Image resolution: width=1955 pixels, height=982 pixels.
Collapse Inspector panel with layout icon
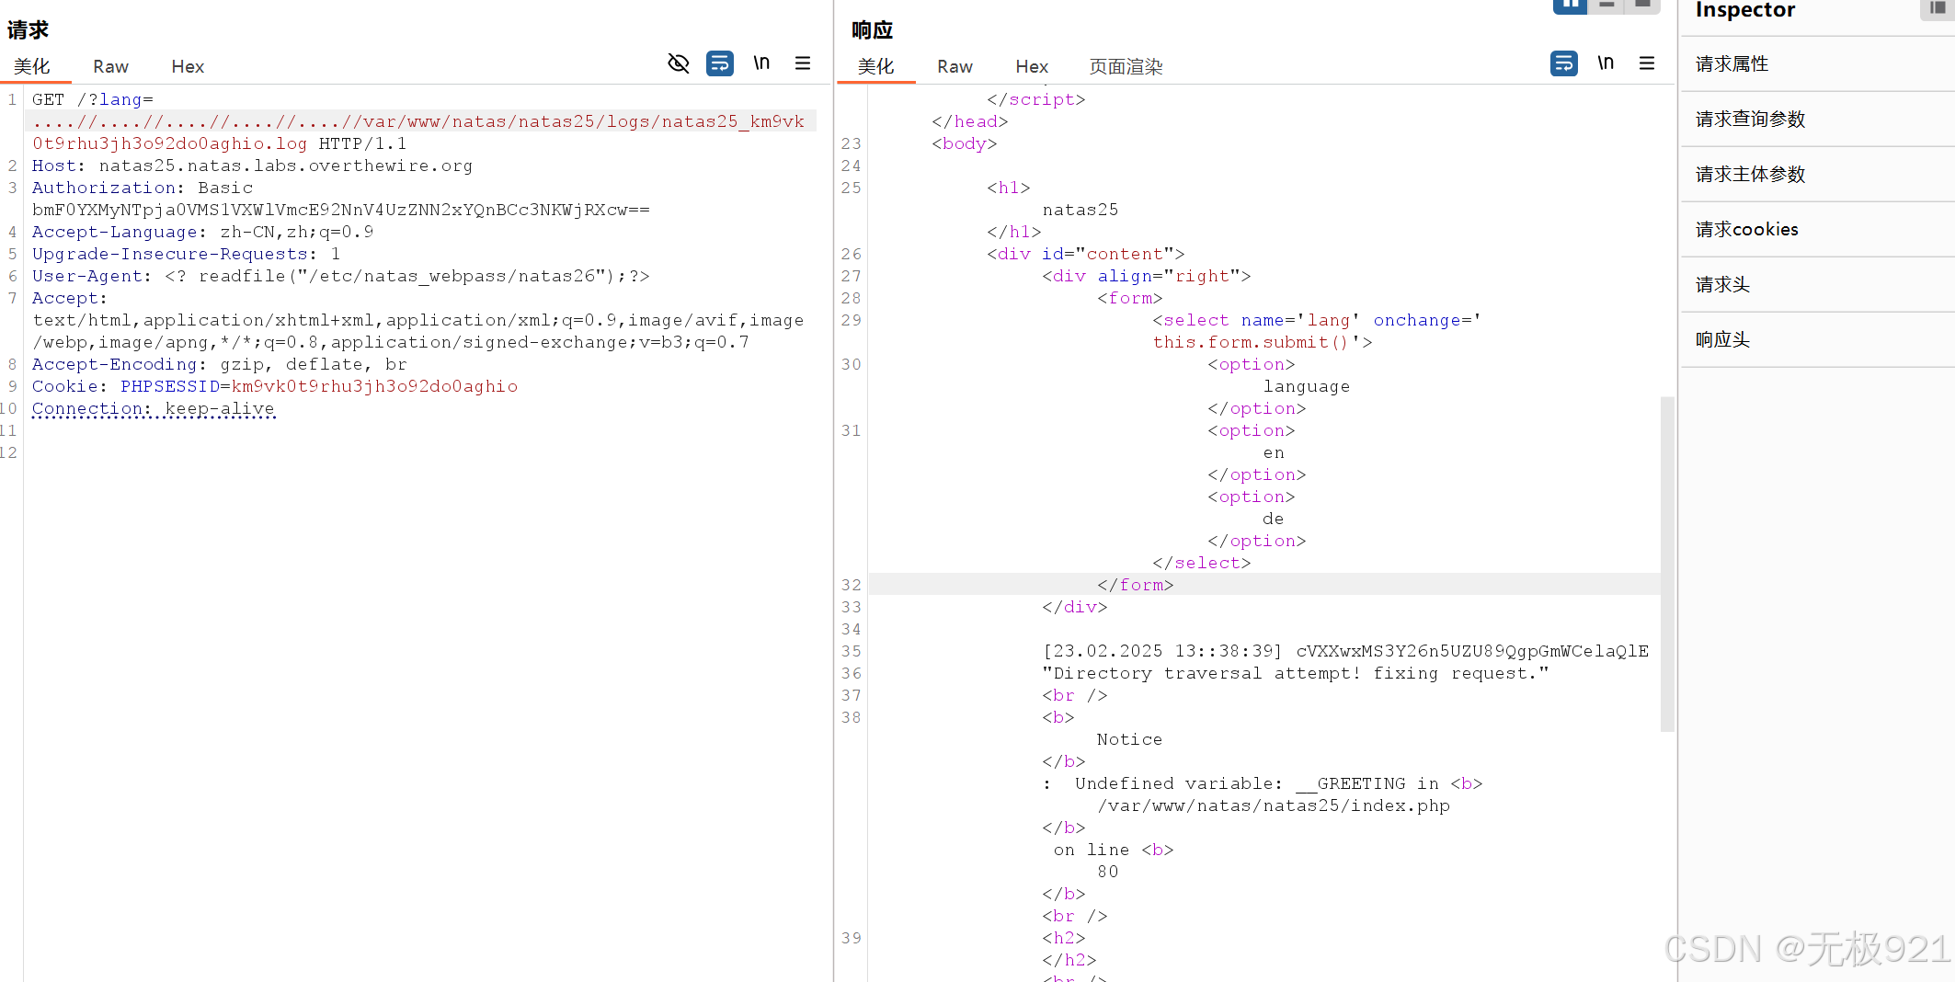(x=1938, y=8)
